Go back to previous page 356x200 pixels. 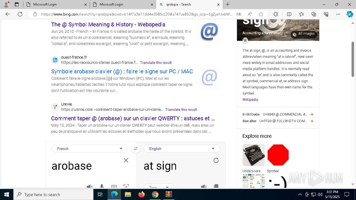pyautogui.click(x=8, y=14)
